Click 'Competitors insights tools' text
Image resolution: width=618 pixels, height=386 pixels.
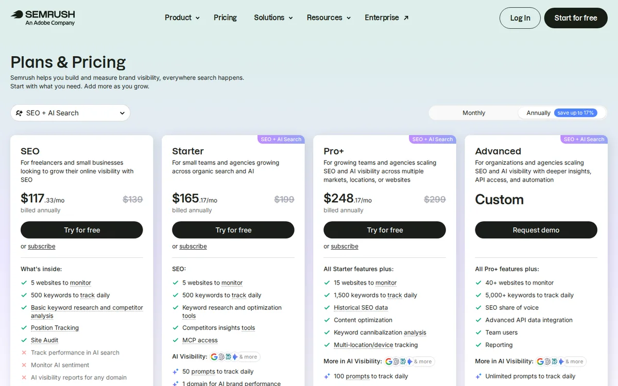click(218, 328)
